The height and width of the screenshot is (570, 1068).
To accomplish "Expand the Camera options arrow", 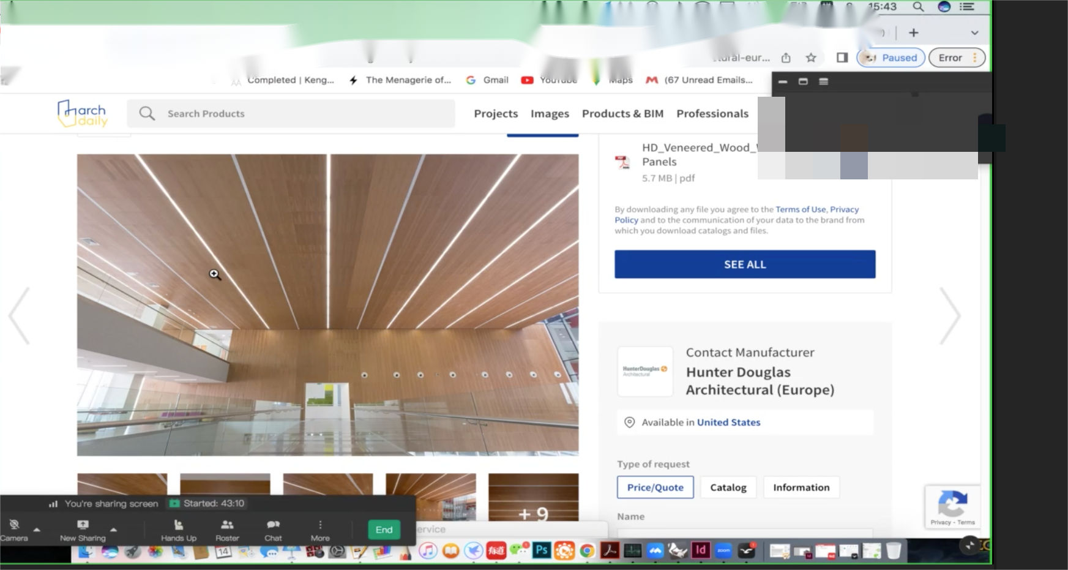I will pos(37,530).
